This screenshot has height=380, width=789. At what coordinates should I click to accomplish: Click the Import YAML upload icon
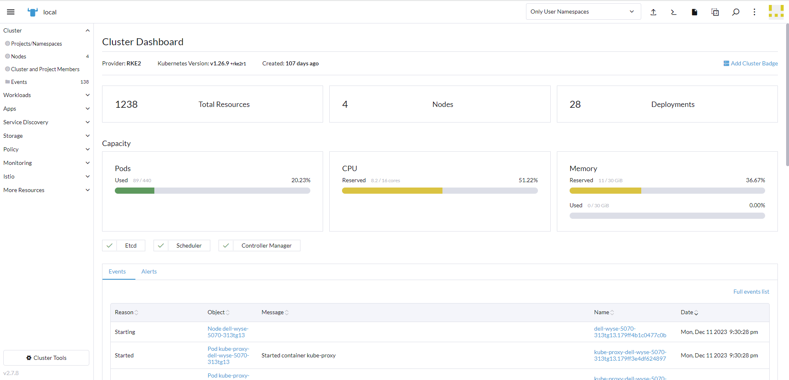(653, 12)
